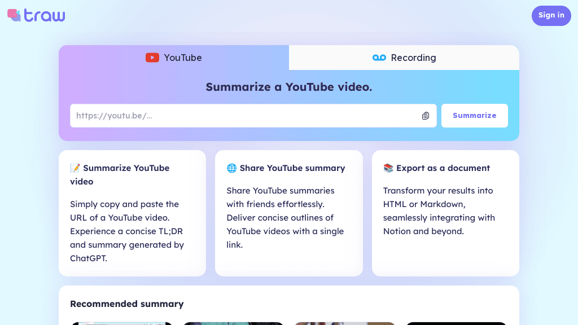Open the third recommended summary thumbnail

(x=344, y=323)
